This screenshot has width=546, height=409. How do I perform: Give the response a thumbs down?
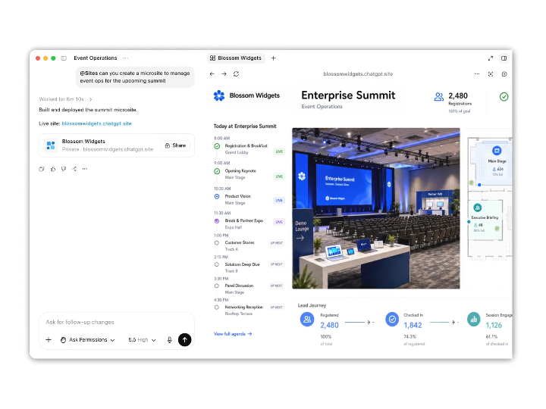(64, 169)
